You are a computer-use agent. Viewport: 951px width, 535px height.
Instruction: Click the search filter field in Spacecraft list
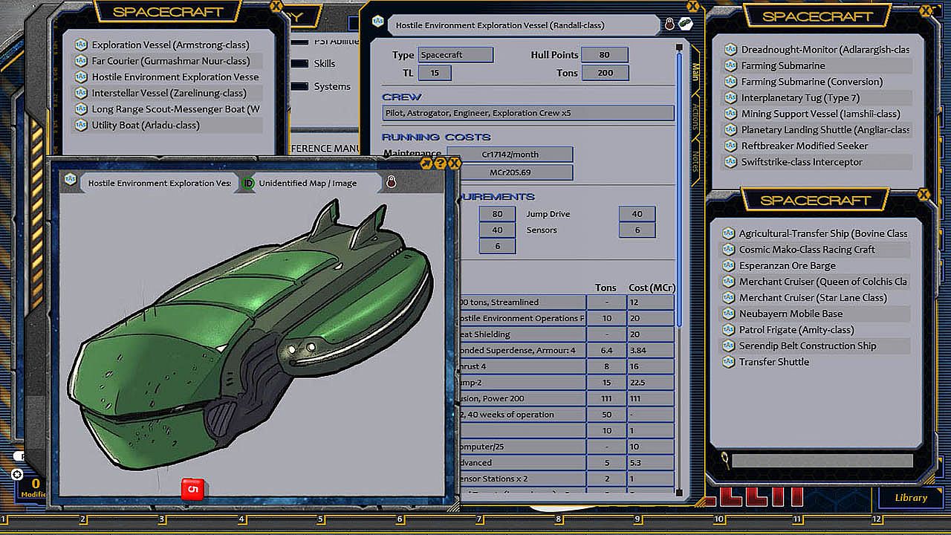pyautogui.click(x=821, y=461)
